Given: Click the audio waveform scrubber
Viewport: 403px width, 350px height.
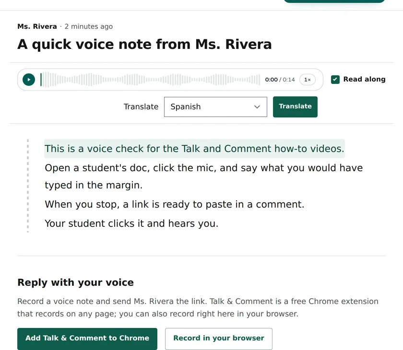Looking at the screenshot, I should [150, 80].
